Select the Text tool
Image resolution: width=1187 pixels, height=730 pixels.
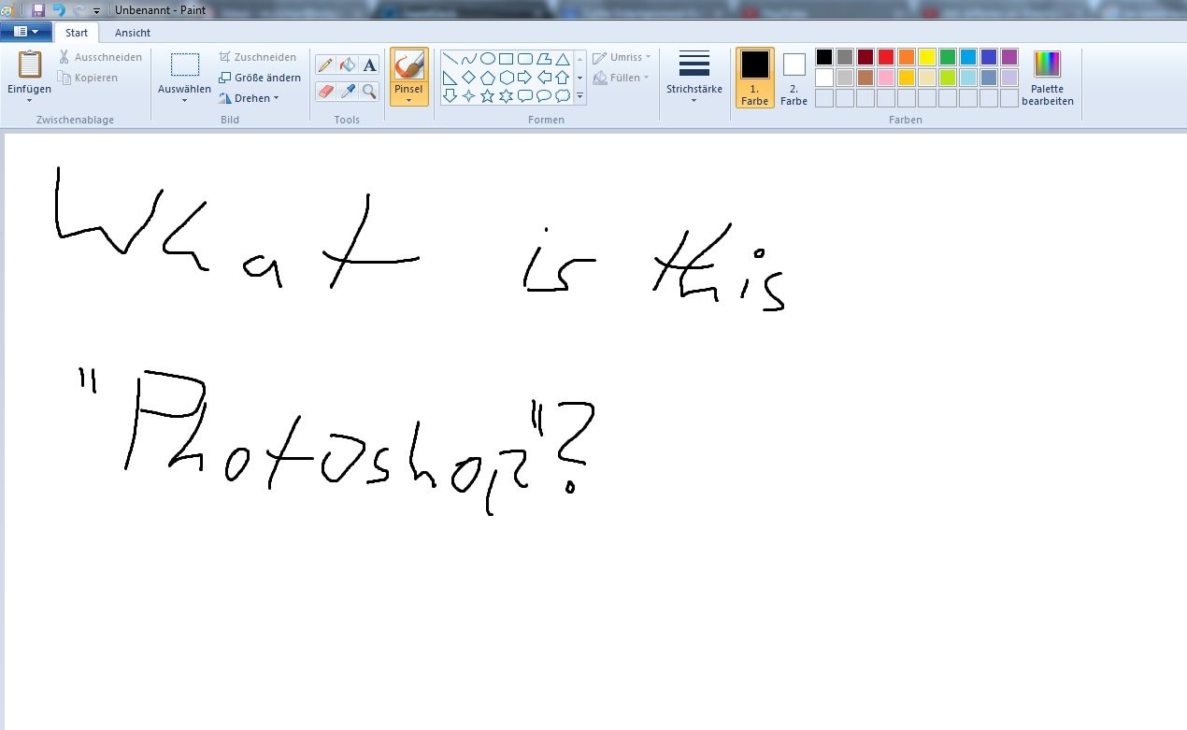pyautogui.click(x=370, y=64)
